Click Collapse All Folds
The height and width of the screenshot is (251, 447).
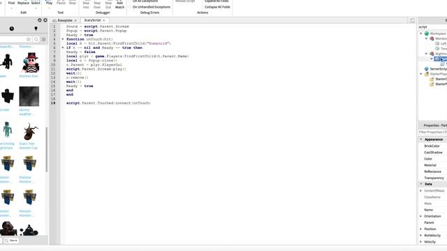pyautogui.click(x=217, y=7)
